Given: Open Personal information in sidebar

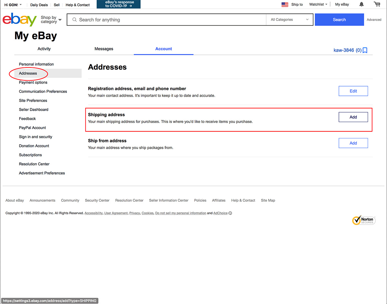Looking at the screenshot, I should click(x=36, y=64).
